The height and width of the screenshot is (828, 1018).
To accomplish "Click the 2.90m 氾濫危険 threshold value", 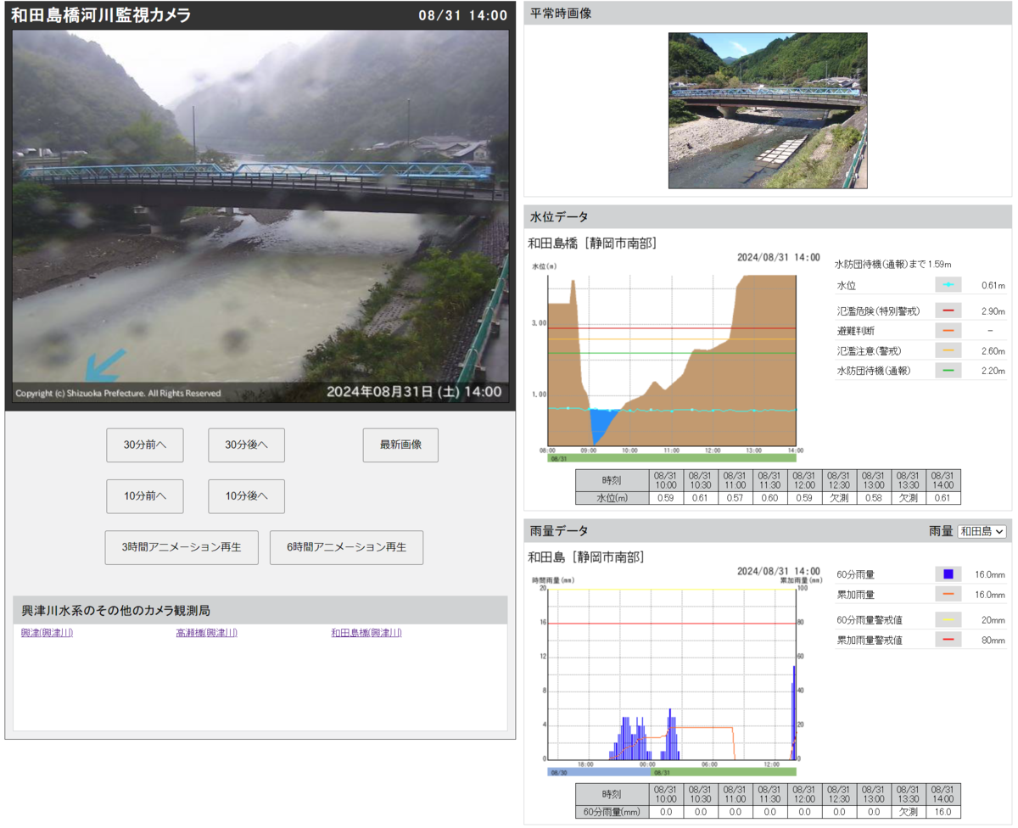I will coord(993,311).
